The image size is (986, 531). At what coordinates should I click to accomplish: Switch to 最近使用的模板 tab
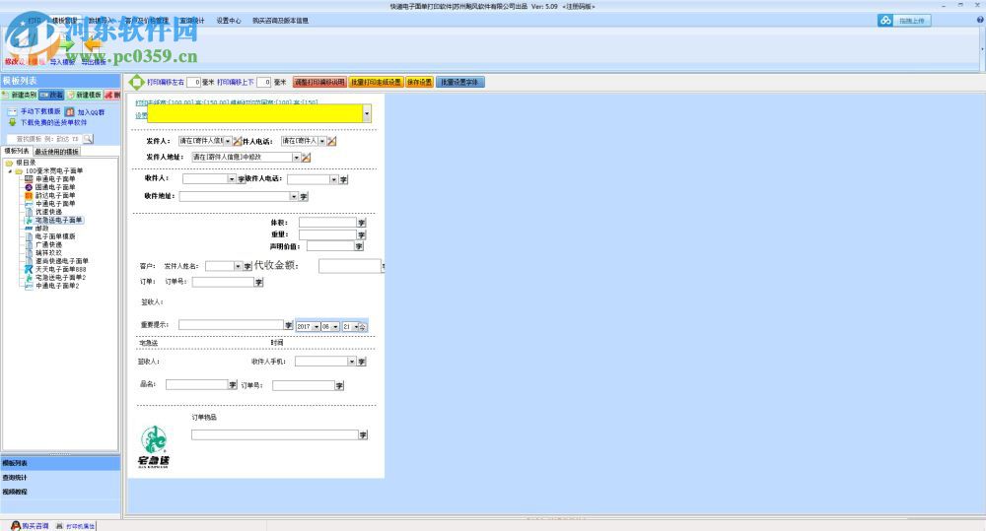click(x=56, y=152)
